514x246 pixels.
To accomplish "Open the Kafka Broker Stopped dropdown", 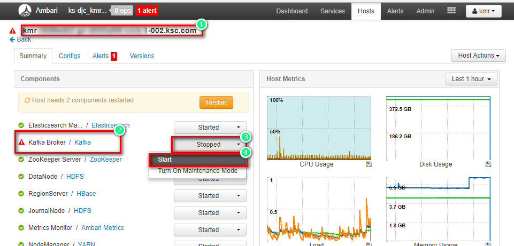I will point(210,144).
